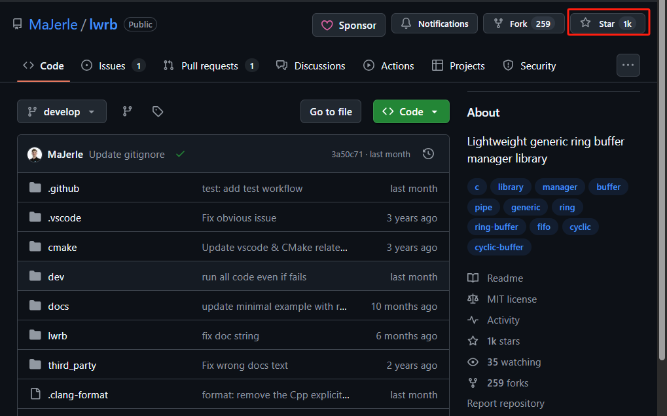Click the MaJerle avatar in commit row
Screen dimensions: 667x416
coord(35,154)
